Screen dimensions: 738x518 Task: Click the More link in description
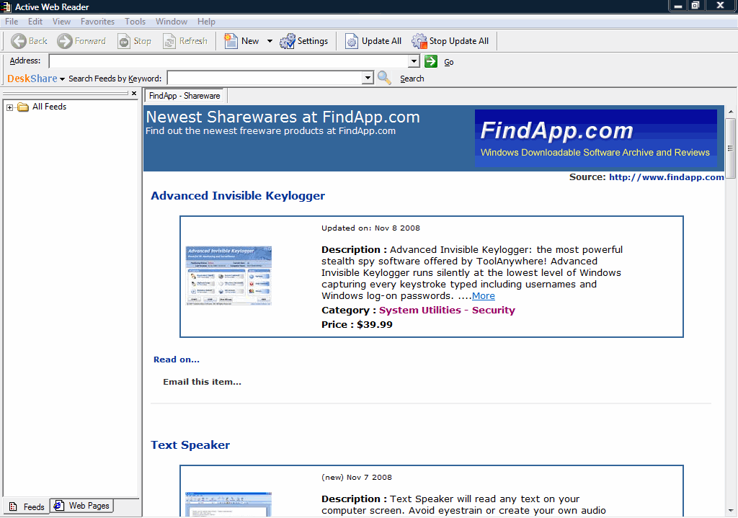click(484, 296)
